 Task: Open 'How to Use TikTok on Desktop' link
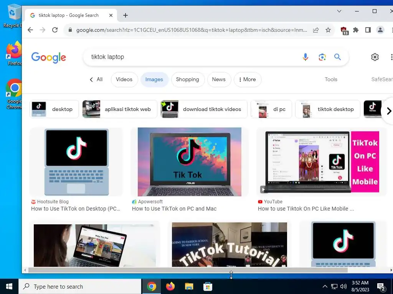click(x=76, y=209)
